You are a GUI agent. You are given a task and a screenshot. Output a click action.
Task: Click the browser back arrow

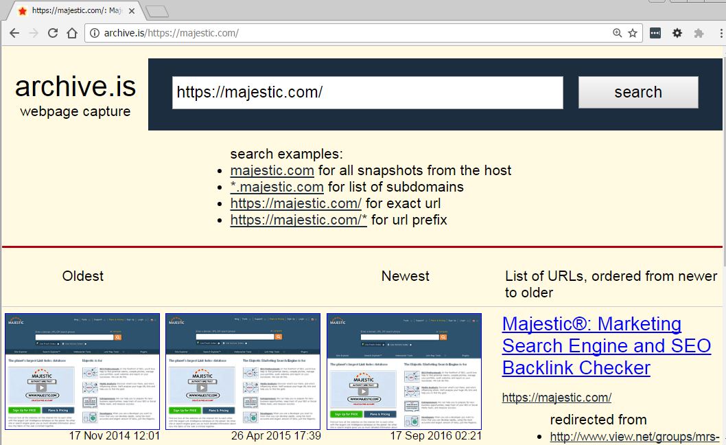pyautogui.click(x=14, y=33)
